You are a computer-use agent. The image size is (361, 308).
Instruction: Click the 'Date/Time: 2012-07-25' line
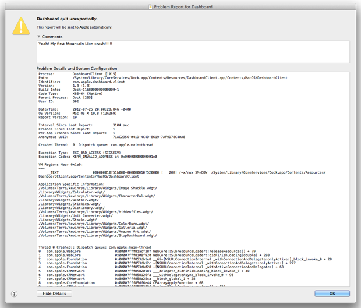(x=85, y=109)
